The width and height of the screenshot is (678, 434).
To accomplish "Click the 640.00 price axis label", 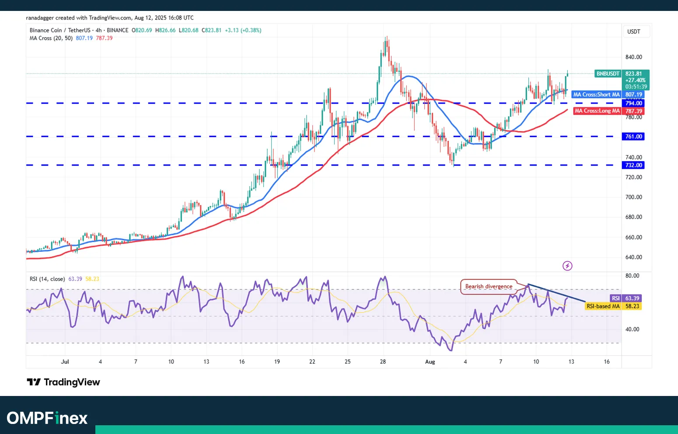I will click(x=633, y=257).
